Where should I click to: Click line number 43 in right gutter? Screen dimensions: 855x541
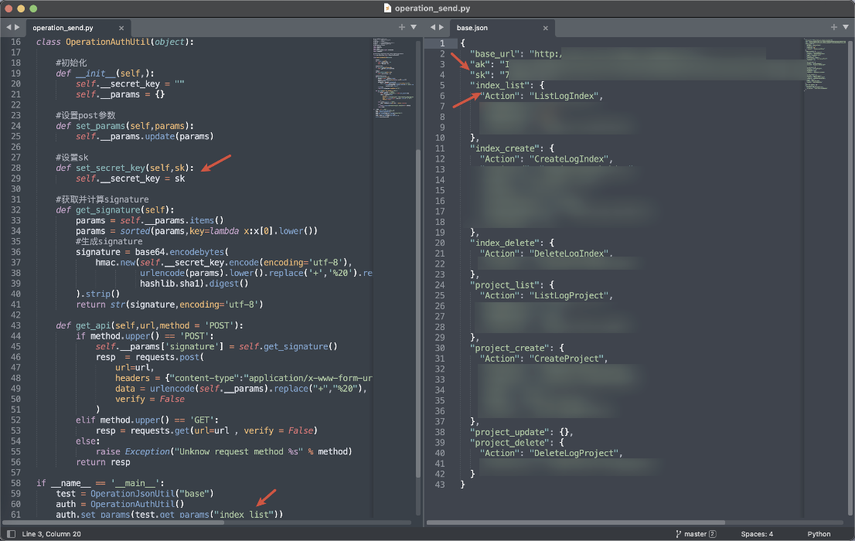(440, 485)
